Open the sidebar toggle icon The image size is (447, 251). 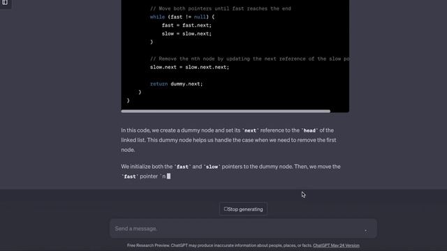5,3
